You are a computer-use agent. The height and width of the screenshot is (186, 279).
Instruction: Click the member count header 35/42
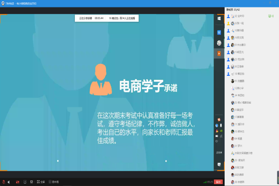click(x=233, y=10)
